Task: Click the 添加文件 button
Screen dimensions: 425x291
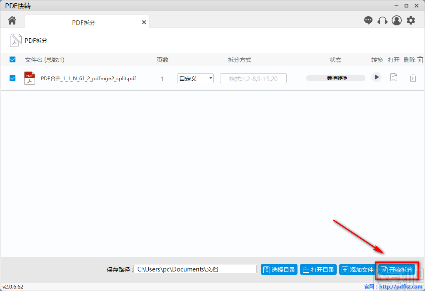Action: pyautogui.click(x=357, y=269)
